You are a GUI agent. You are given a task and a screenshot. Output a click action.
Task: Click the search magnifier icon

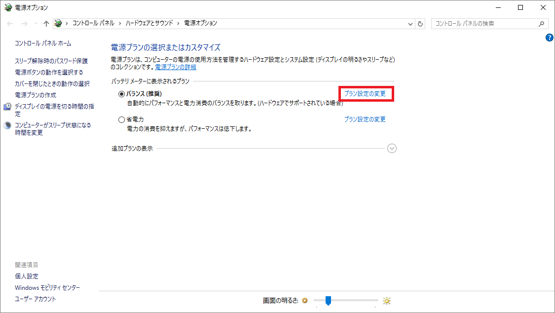541,24
